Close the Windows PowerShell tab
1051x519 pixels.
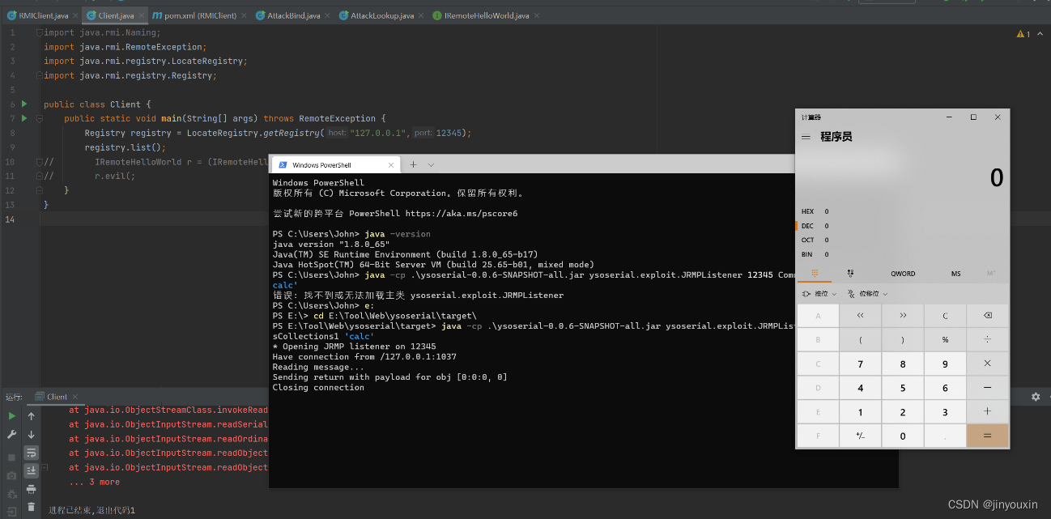[x=390, y=164]
